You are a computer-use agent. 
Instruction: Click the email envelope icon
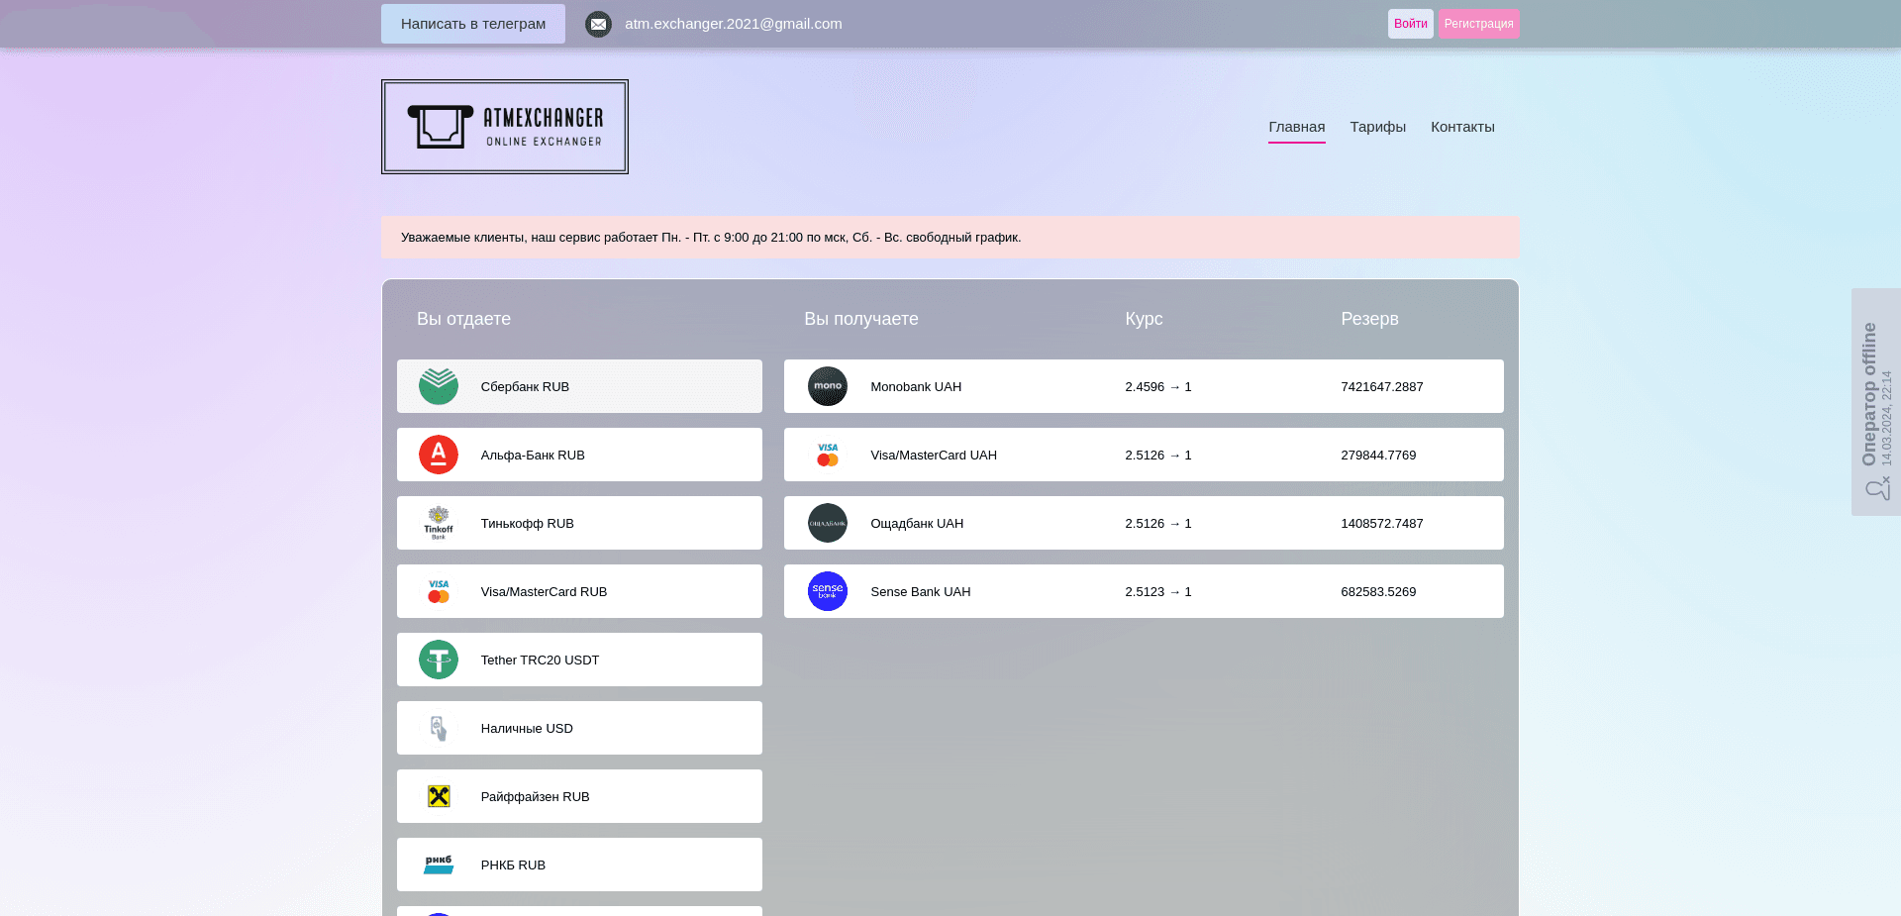[x=598, y=24]
